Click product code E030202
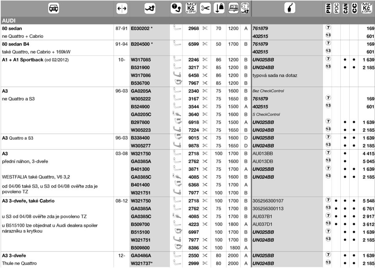Image resolution: width=375 pixels, height=268 pixels. pos(140,28)
